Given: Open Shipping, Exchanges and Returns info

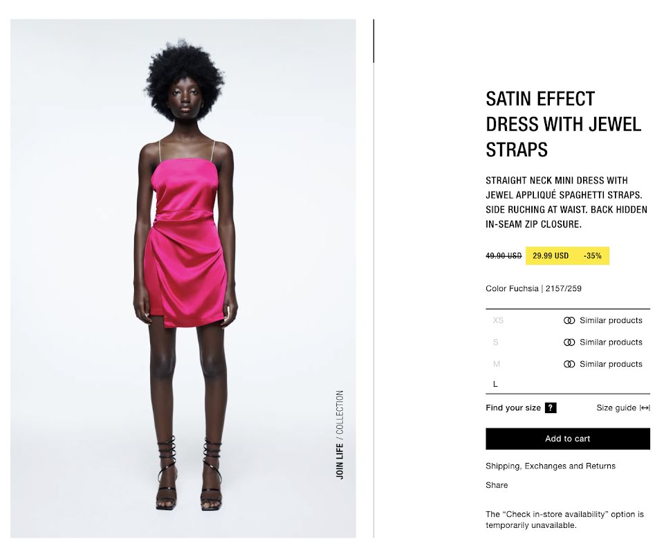Looking at the screenshot, I should tap(551, 466).
